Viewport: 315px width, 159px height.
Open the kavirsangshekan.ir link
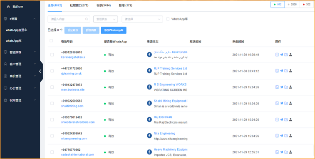coord(73,57)
